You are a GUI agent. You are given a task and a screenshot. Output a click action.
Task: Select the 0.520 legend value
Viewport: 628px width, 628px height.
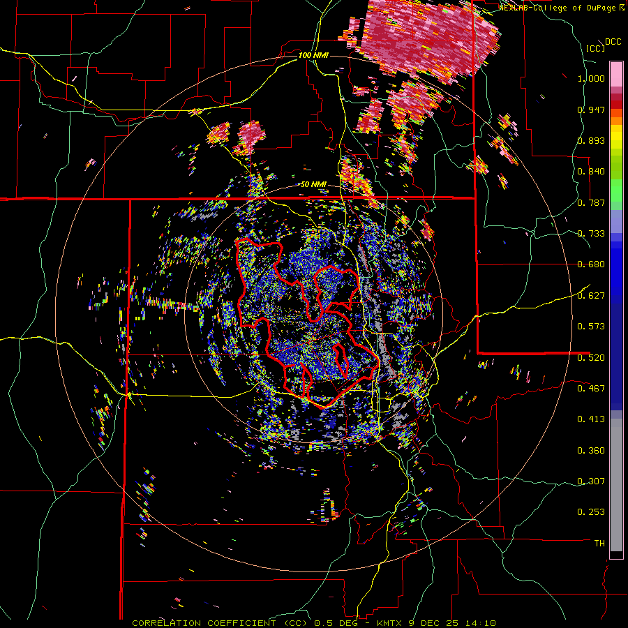[x=591, y=357]
